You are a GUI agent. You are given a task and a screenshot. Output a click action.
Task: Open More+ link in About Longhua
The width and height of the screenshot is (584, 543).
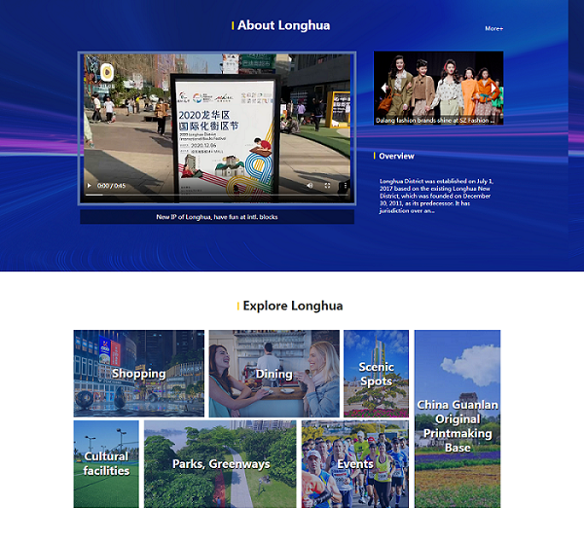(x=494, y=28)
